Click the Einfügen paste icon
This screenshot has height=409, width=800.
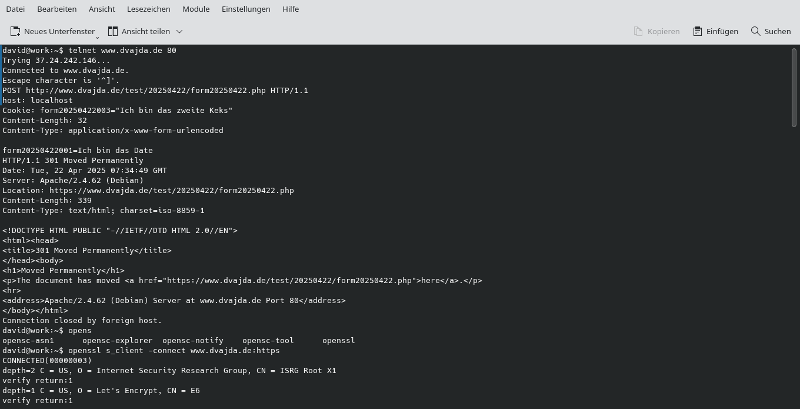pos(698,31)
